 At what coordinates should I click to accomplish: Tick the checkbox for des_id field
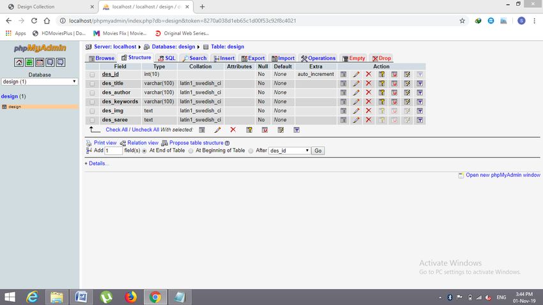pos(92,75)
